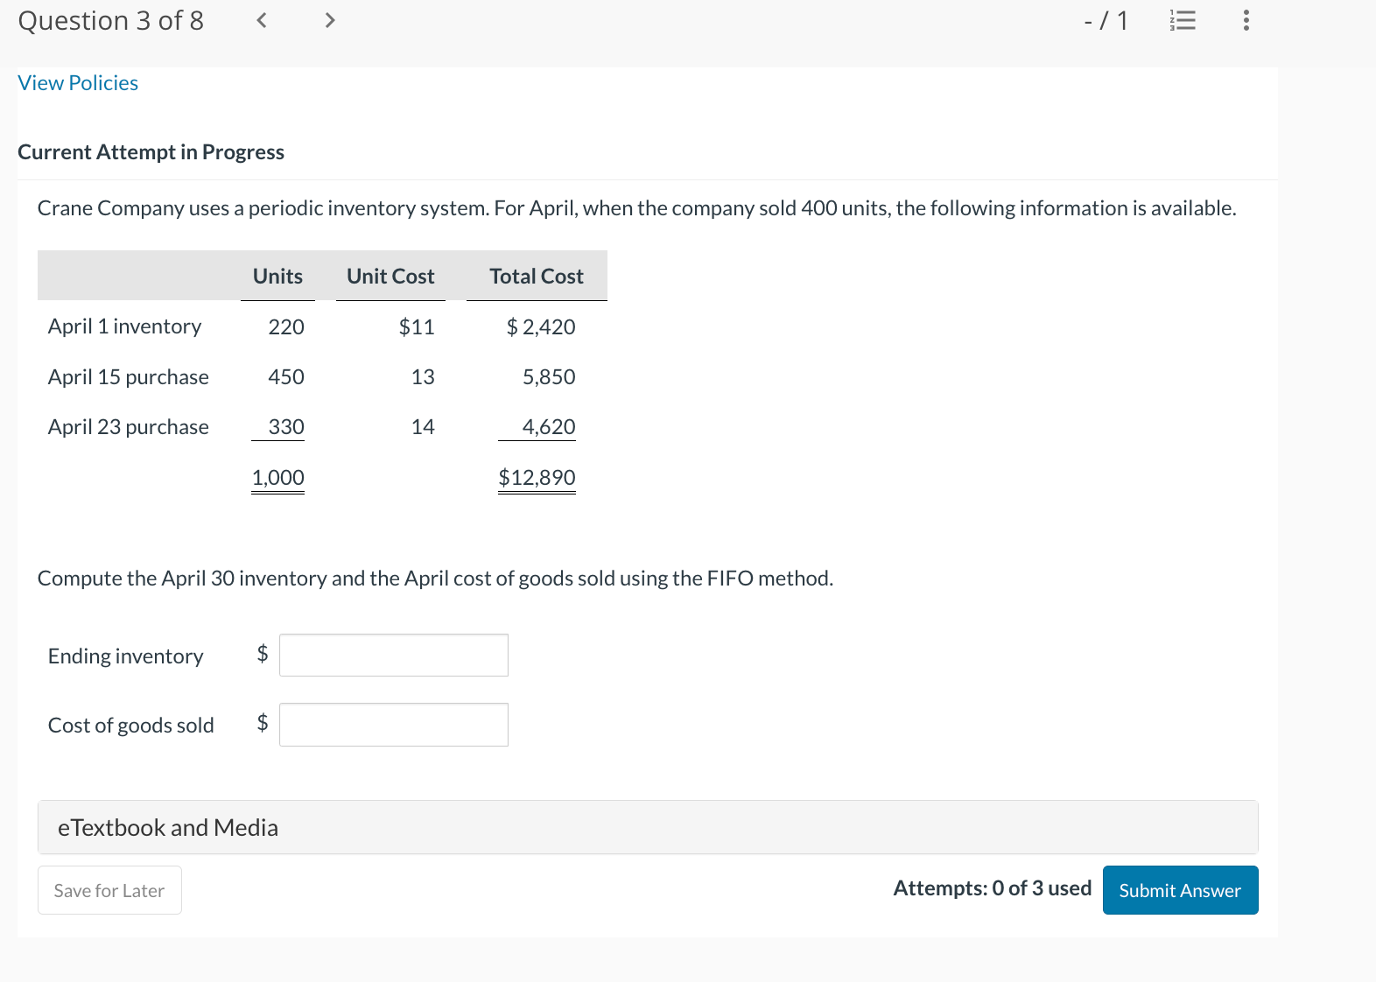Click the April 15 purchase row label

point(129,377)
